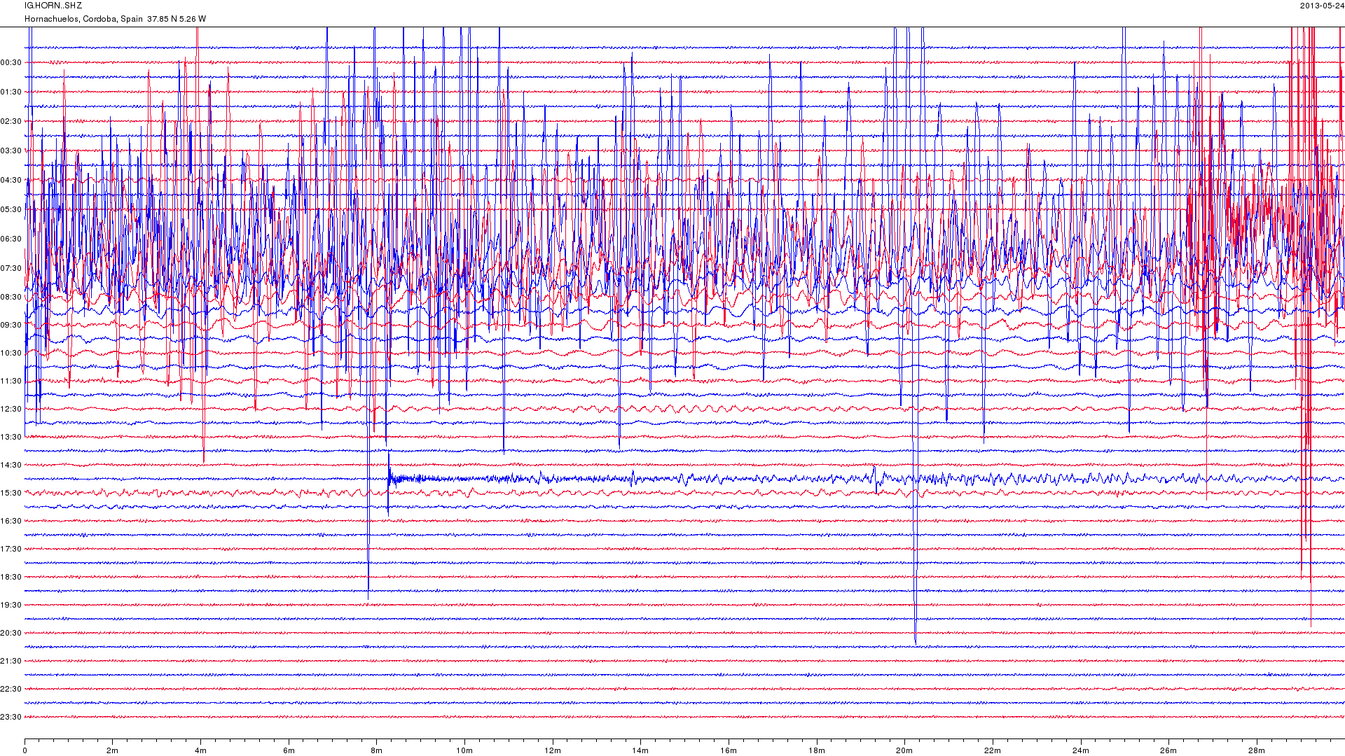Screen dimensions: 1345x756
Task: Click the Hornachuelos, Cordoba, Spain location text
Action: tap(83, 19)
